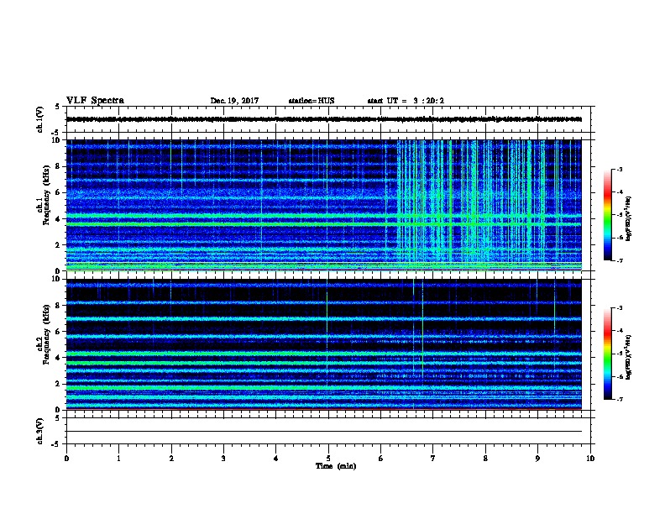665x514 pixels.
Task: Click time axis tick label "3"
Action: click(x=223, y=458)
